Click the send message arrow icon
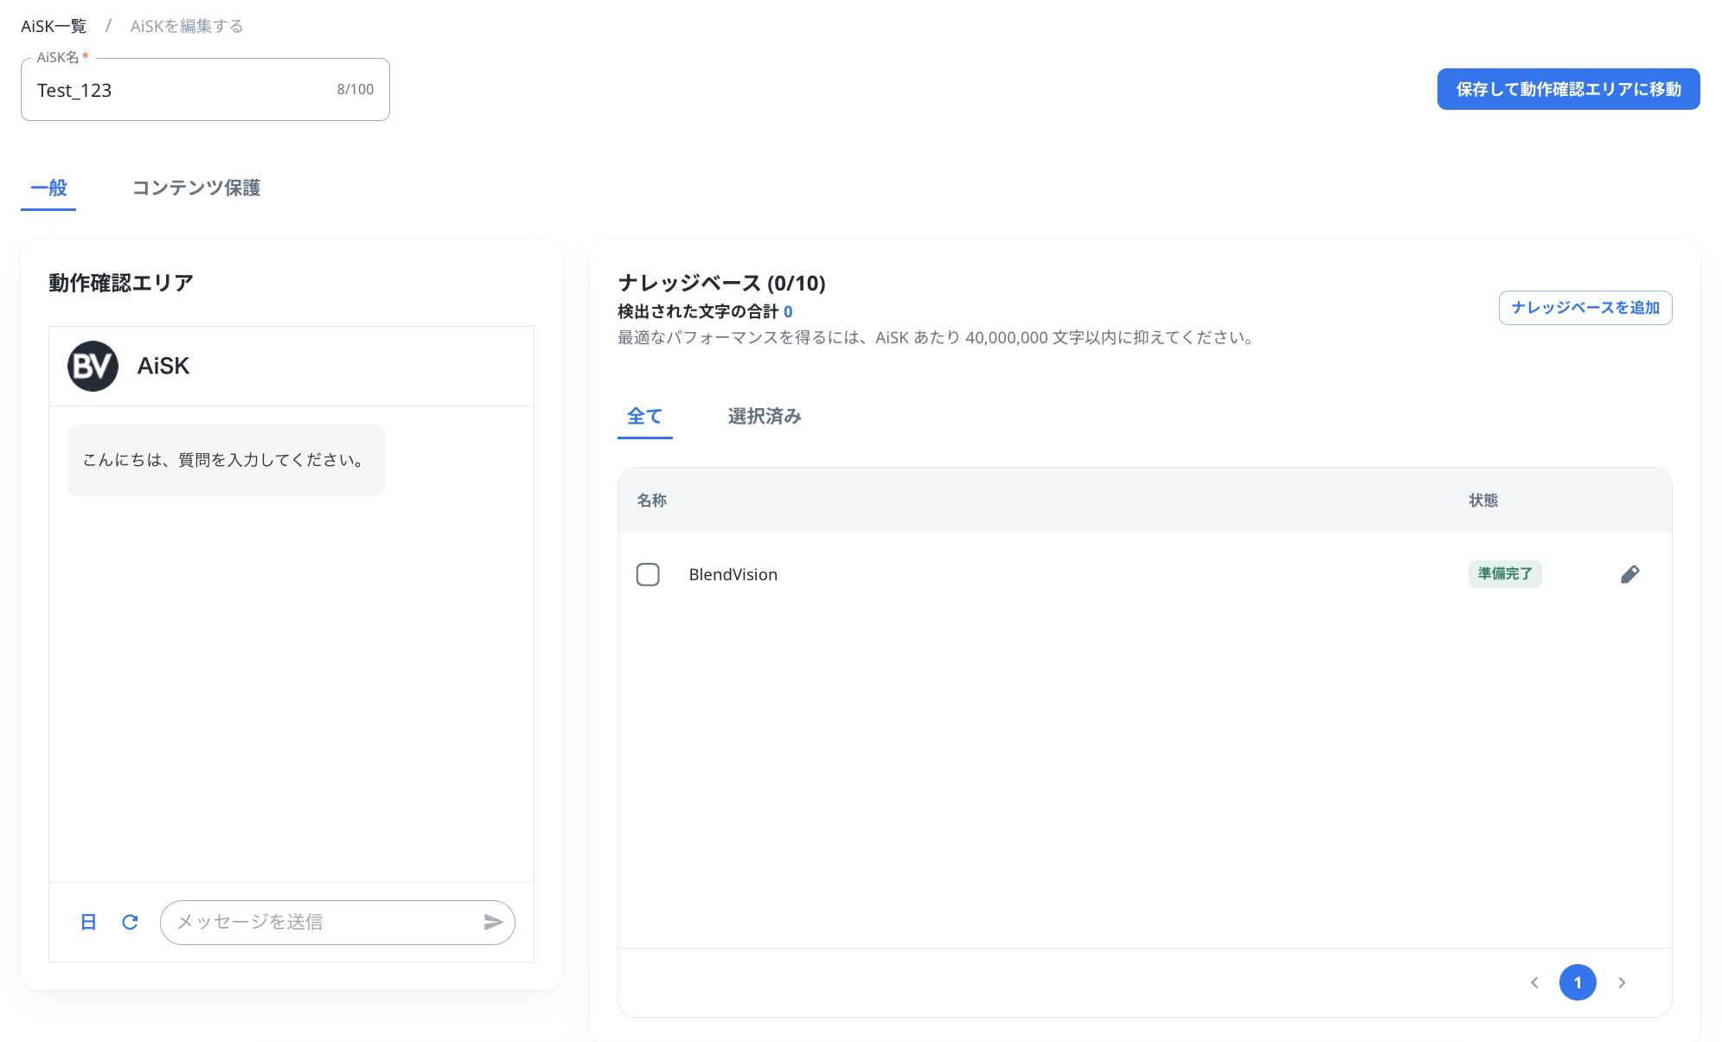 (x=493, y=922)
